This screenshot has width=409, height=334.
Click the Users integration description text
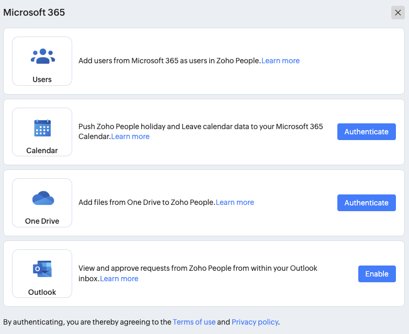point(169,61)
